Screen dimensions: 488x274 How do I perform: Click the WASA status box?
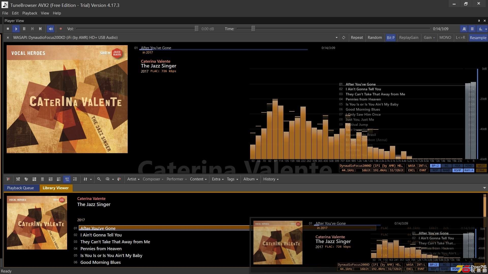[411, 166]
